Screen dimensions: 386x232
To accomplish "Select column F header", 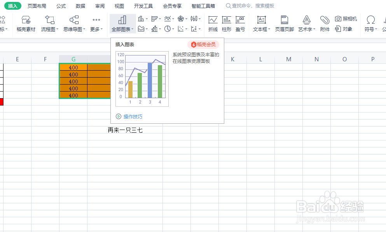I will coord(45,59).
